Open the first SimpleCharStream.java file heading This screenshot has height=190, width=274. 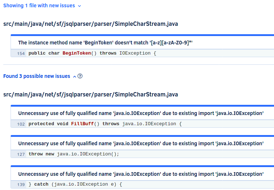(91, 24)
